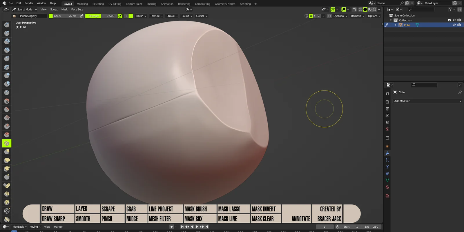Switch to the Shading workspace tab

[x=151, y=4]
